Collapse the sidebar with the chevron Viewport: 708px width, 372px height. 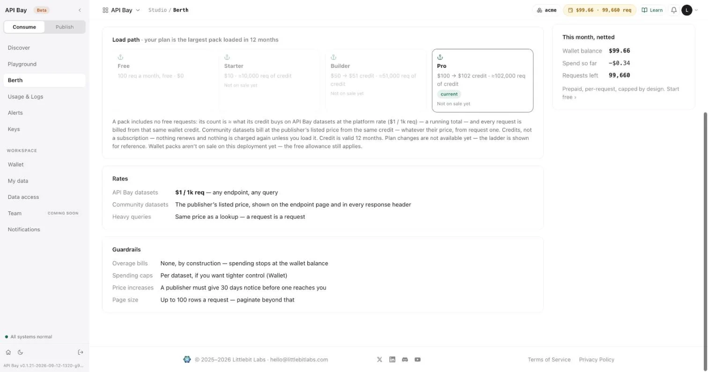pyautogui.click(x=80, y=10)
